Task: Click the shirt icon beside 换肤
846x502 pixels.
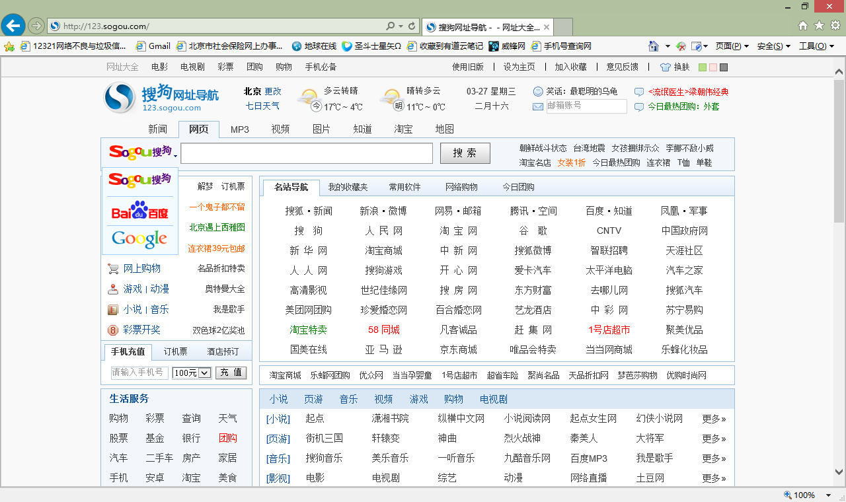Action: [665, 67]
